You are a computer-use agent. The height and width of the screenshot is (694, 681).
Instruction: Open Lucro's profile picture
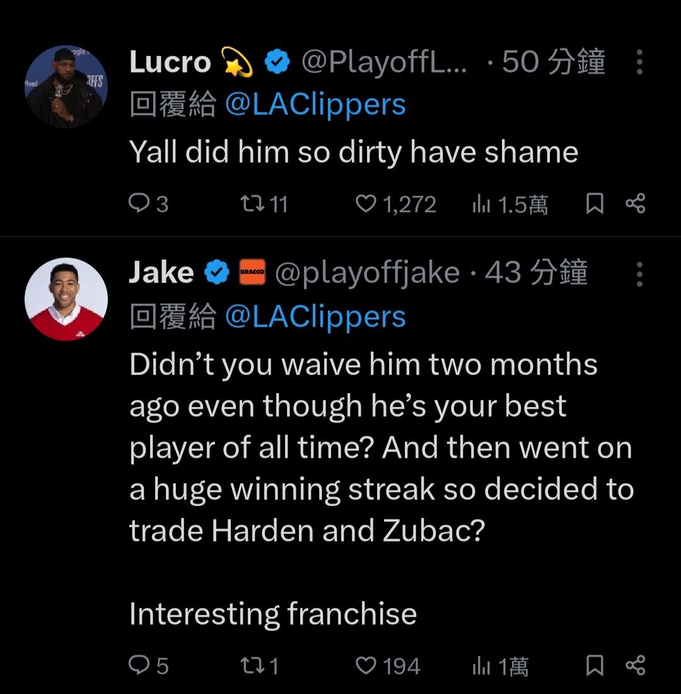[x=66, y=87]
